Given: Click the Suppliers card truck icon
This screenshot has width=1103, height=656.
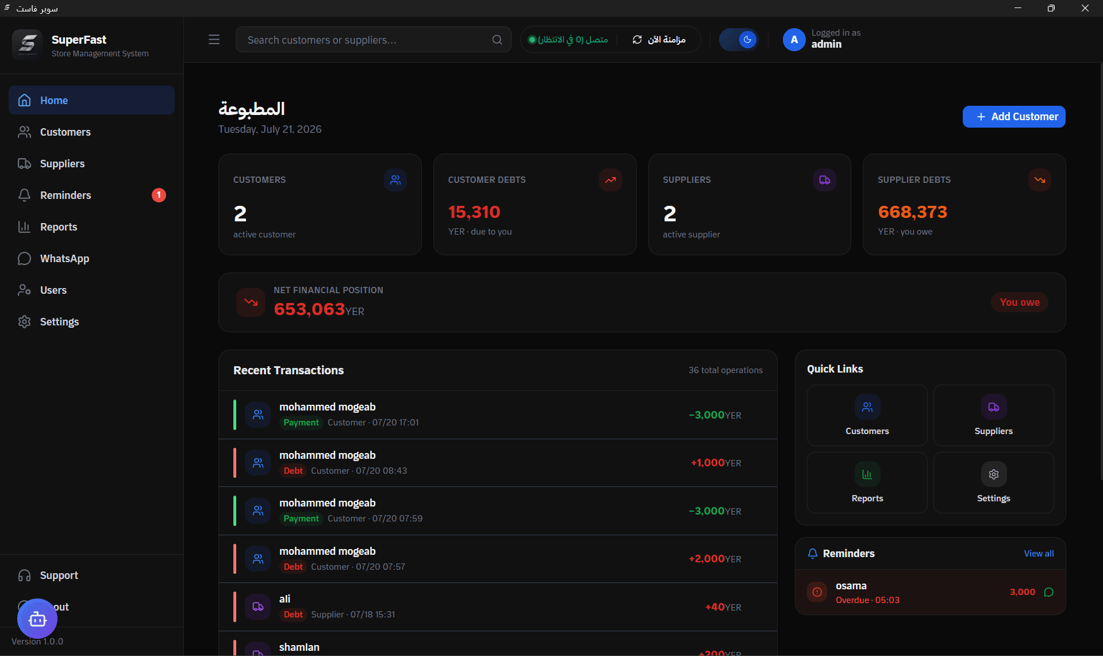Looking at the screenshot, I should click(825, 180).
